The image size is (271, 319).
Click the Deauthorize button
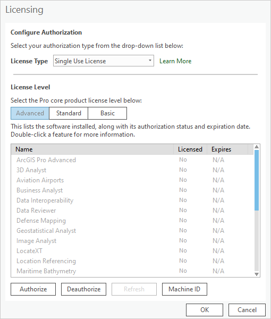point(83,289)
